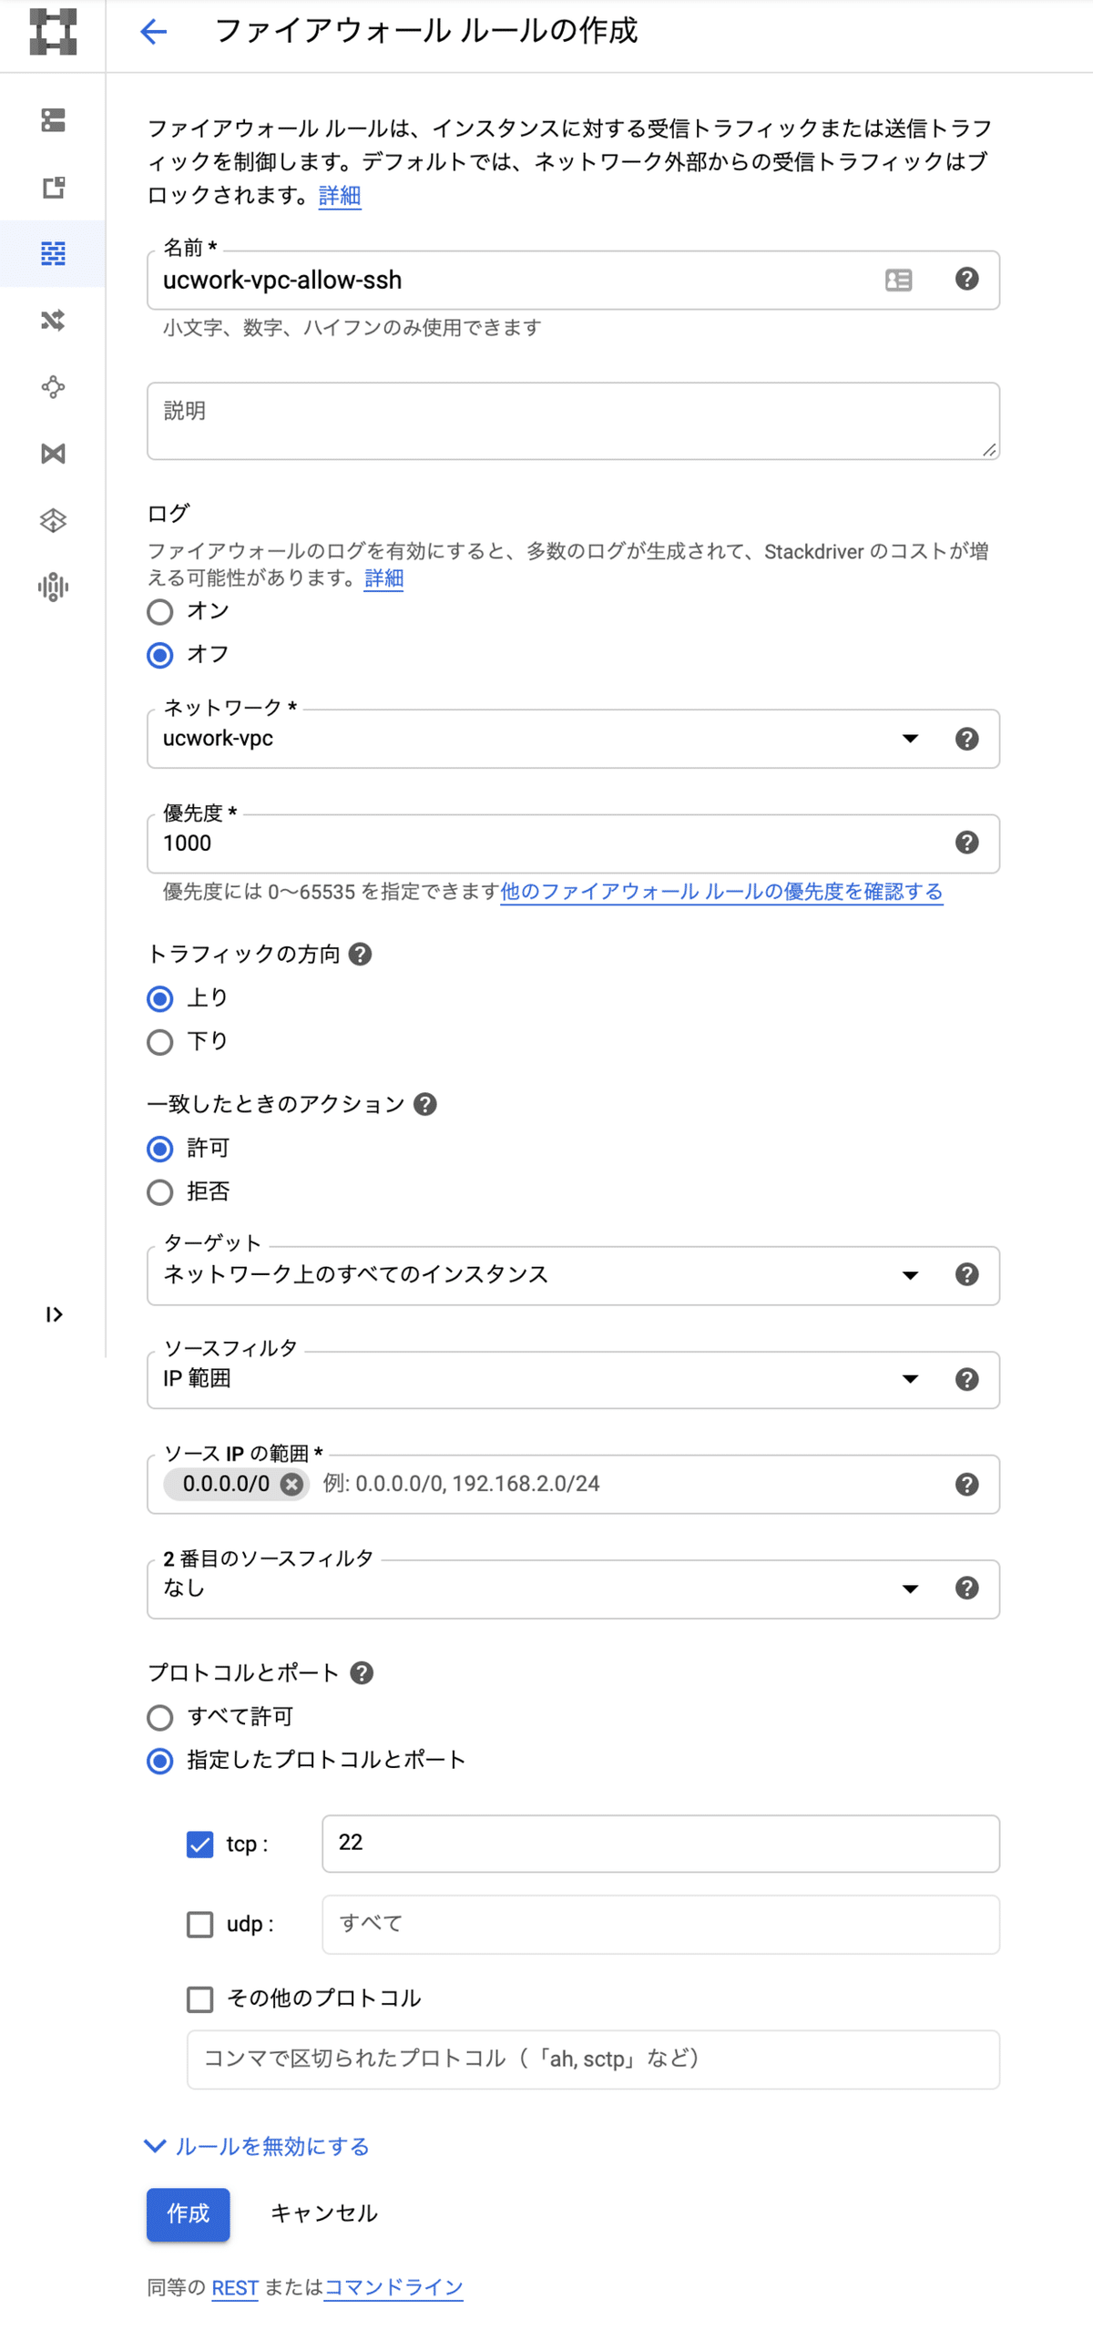
Task: Open help icon for the ネットワーク field
Action: (967, 739)
